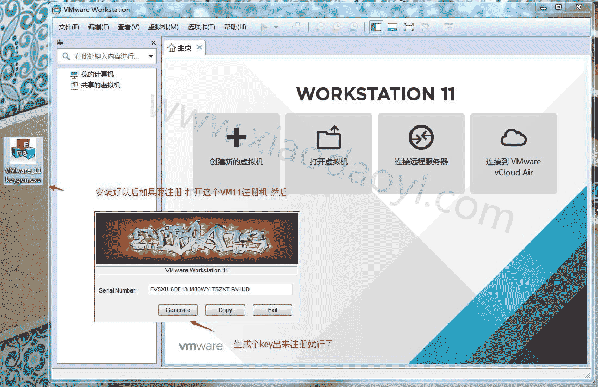Select 共享的虚拟机 in the library tree
Viewport: 598px width, 387px height.
tap(95, 85)
